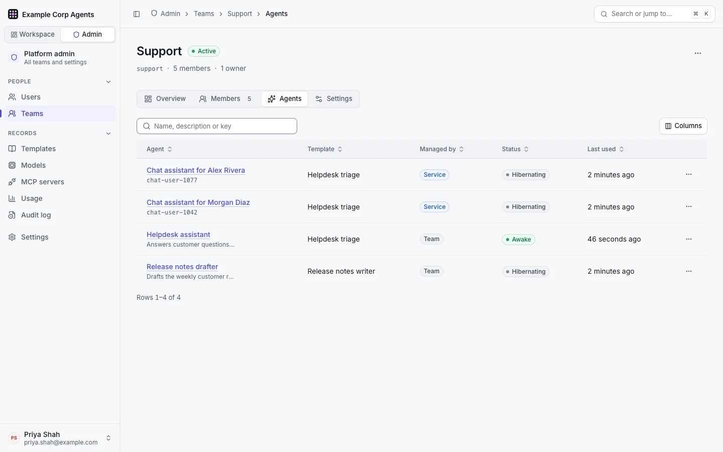Select the Platform admin scope entry
Screen dimensions: 723x452
point(60,58)
